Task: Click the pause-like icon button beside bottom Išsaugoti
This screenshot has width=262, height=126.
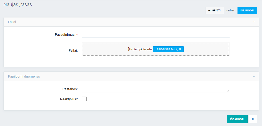Action: coord(252,119)
